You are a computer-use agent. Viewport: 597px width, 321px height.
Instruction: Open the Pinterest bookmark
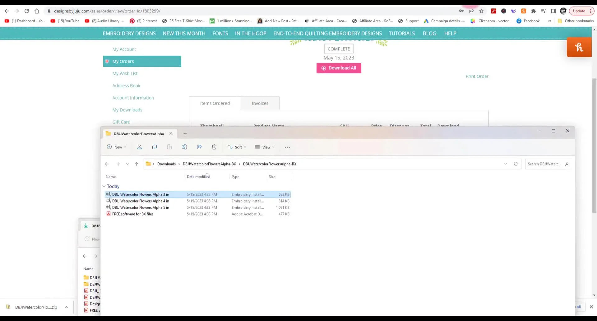coord(143,21)
